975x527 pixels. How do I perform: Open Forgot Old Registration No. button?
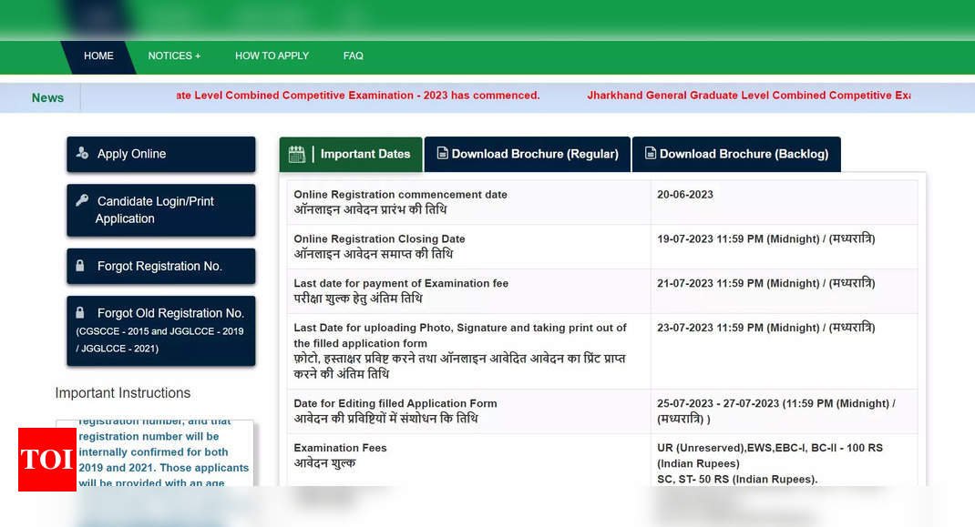(161, 330)
